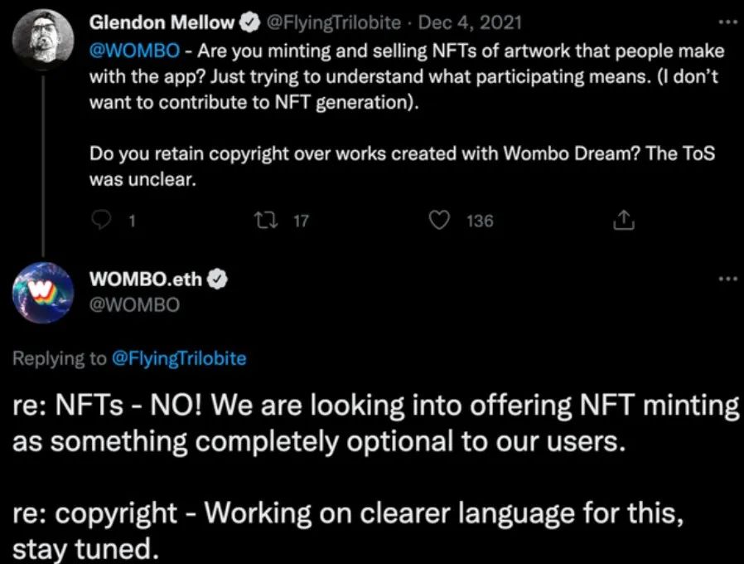The height and width of the screenshot is (564, 744).
Task: Click WOMBO's reply text about NFT minting
Action: click(x=374, y=423)
